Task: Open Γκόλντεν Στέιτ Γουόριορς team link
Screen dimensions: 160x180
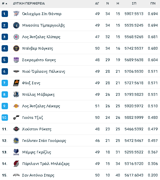Action: click(44, 141)
